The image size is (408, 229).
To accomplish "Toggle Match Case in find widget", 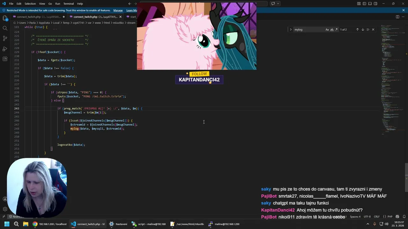I will pos(327,30).
